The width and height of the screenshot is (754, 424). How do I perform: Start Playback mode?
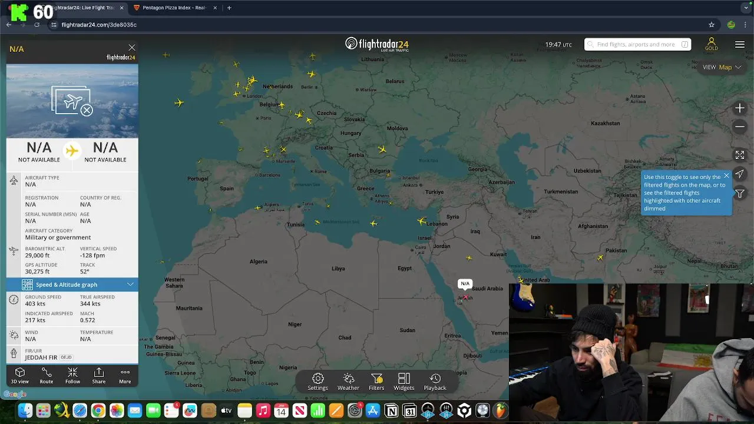[x=435, y=382]
